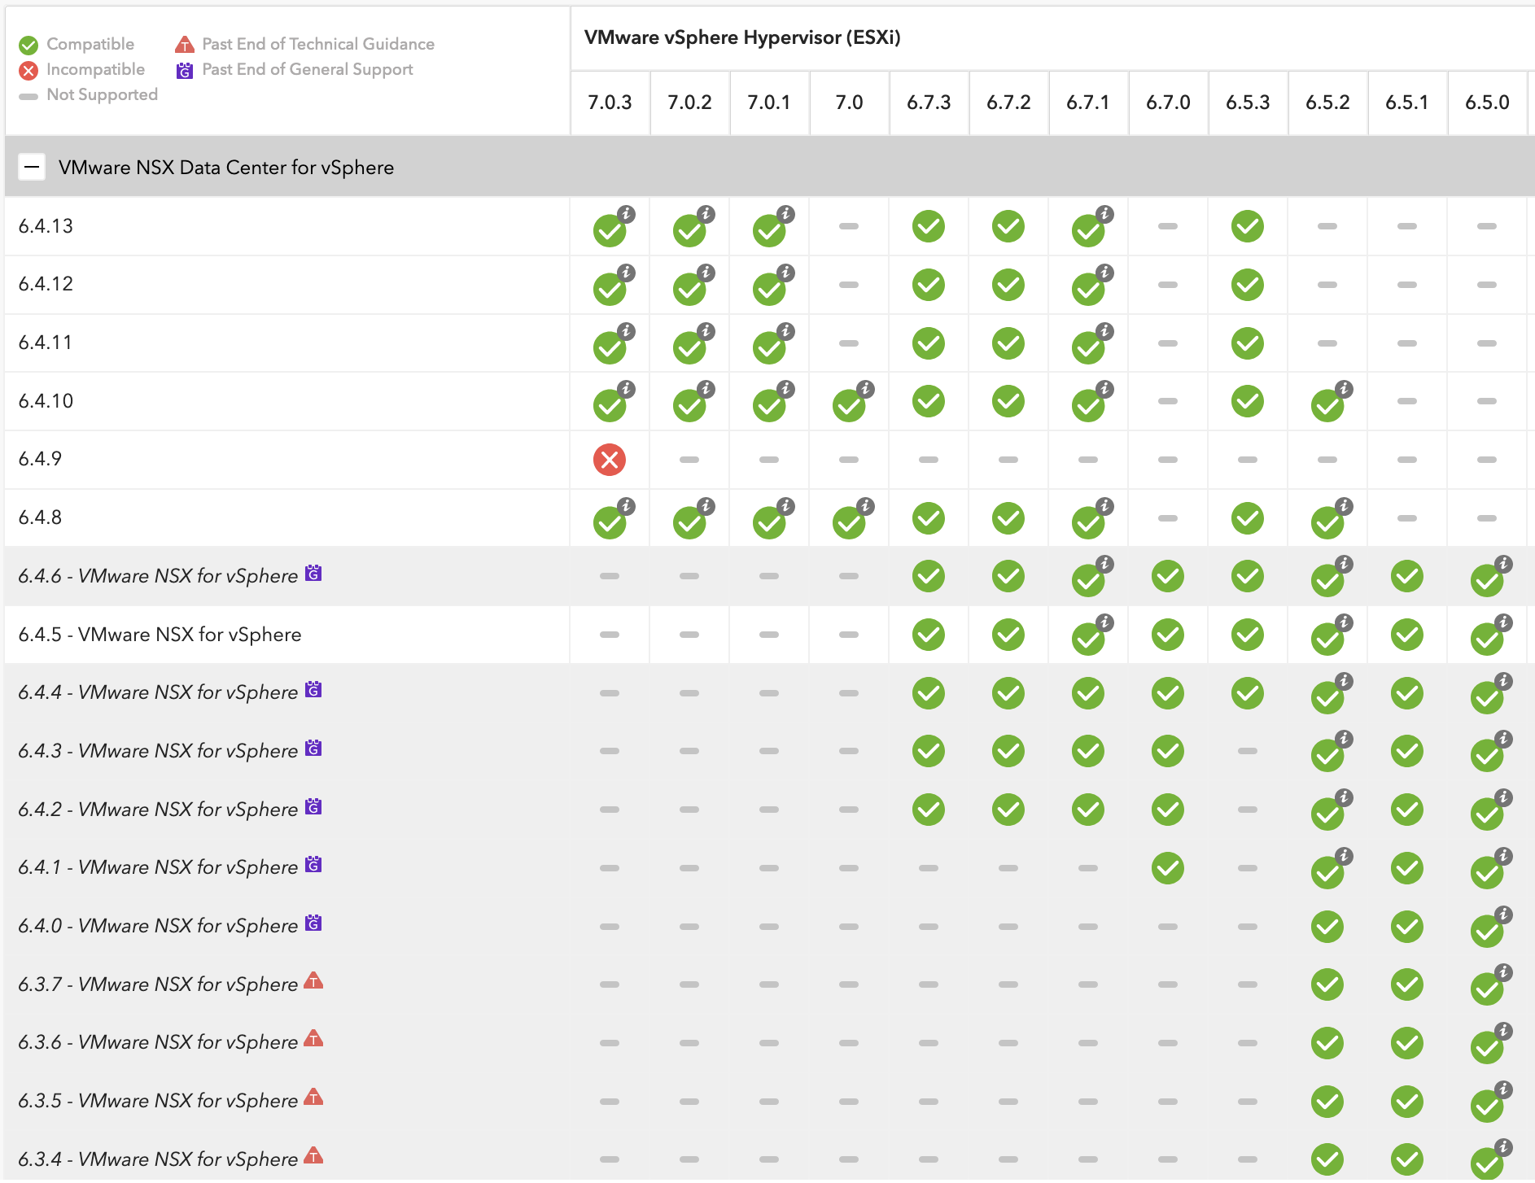This screenshot has height=1183, width=1535.
Task: Select the 7.0.1 column header
Action: (769, 103)
